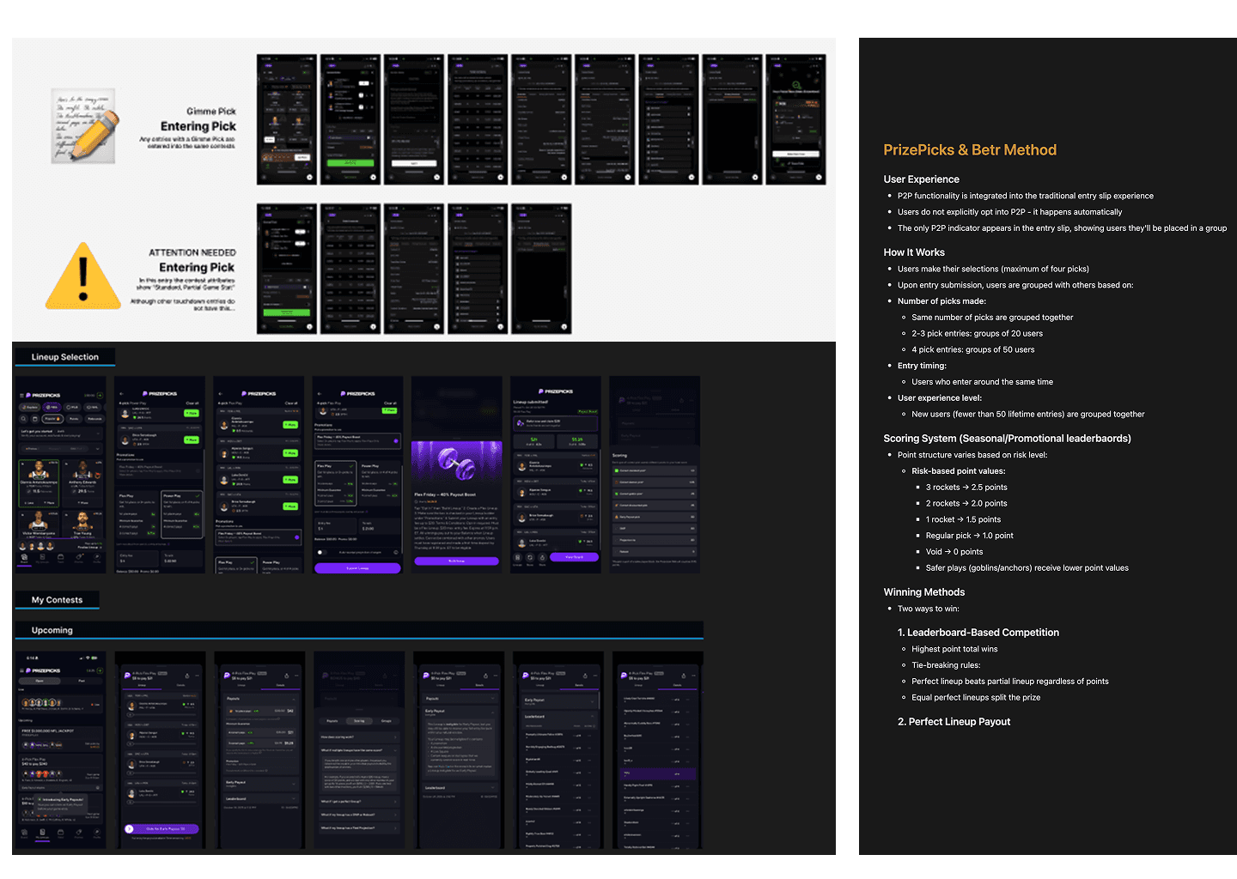Click the 'PrizePicks & Betr Method' heading
The height and width of the screenshot is (879, 1237).
pyautogui.click(x=970, y=149)
